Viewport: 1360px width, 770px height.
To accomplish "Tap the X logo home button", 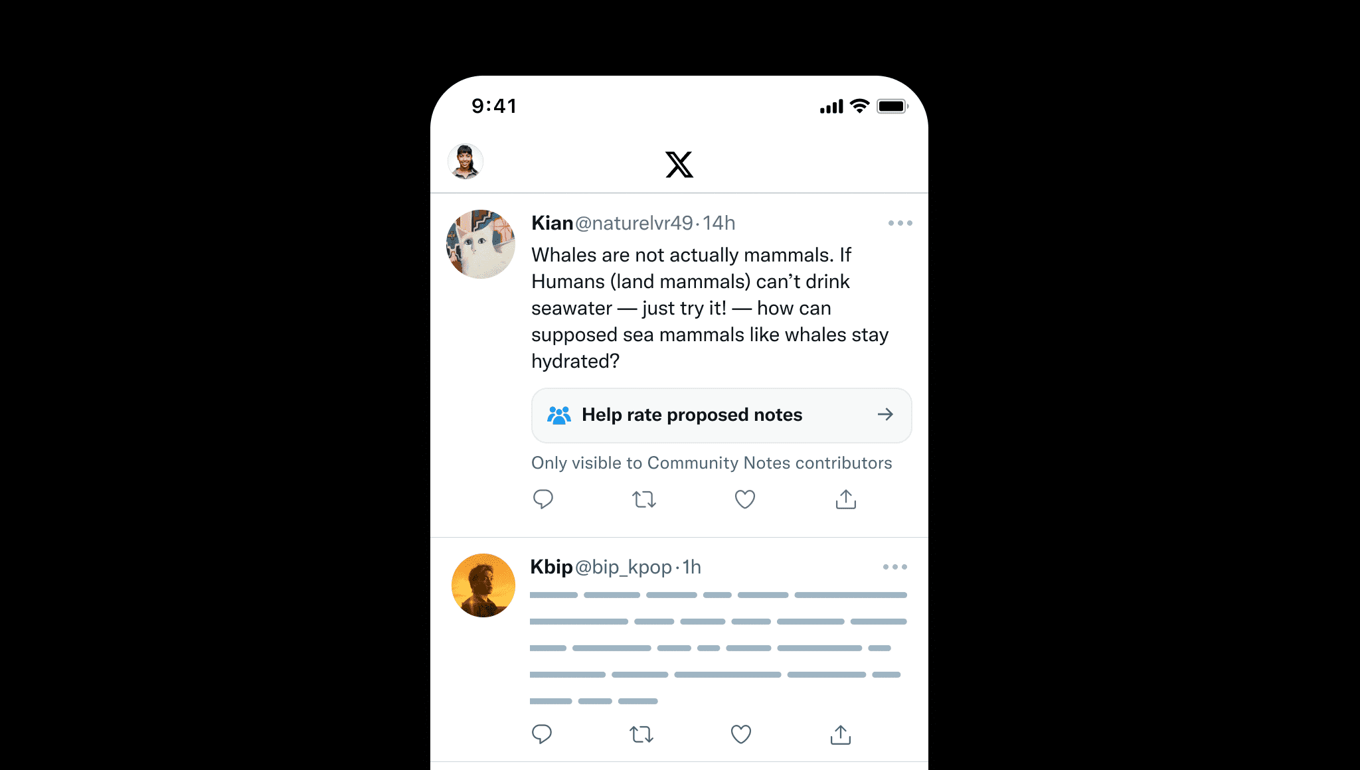I will click(680, 163).
